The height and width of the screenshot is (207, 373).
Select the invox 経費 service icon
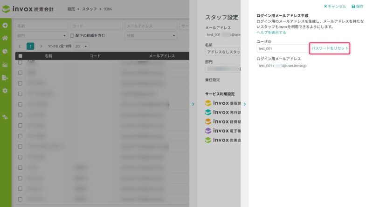click(208, 121)
